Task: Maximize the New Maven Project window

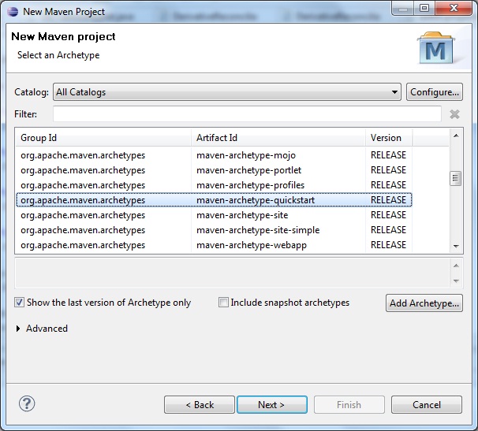Action: click(x=424, y=8)
